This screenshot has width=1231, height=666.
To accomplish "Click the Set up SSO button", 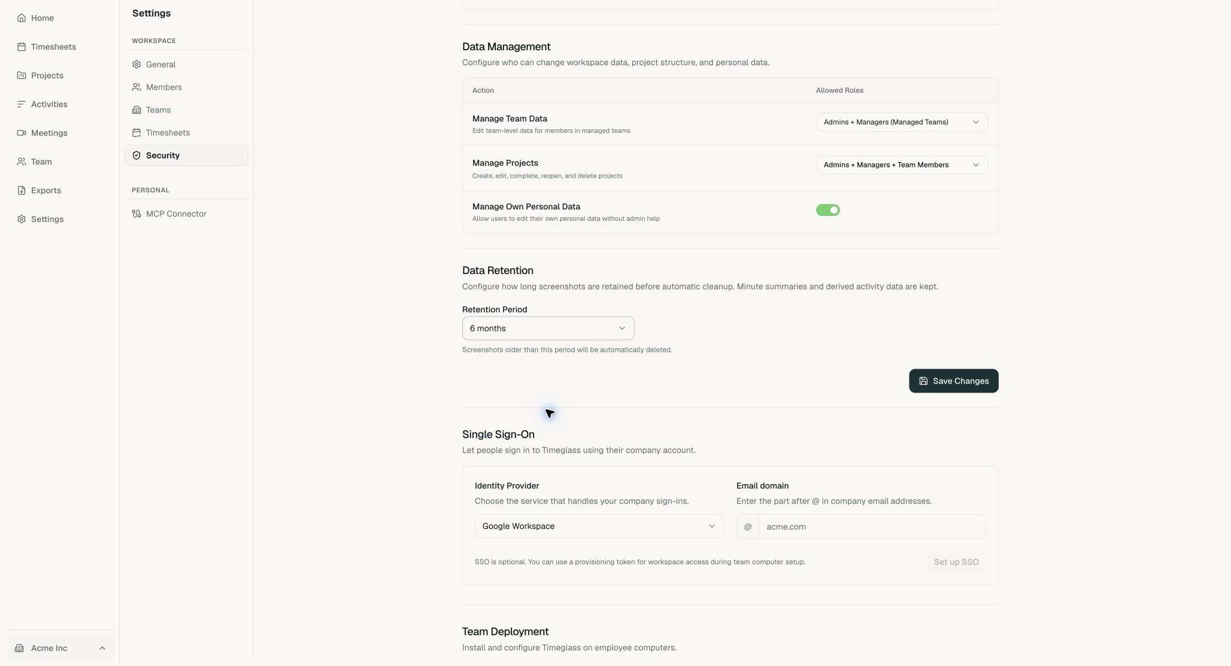I will pyautogui.click(x=956, y=562).
